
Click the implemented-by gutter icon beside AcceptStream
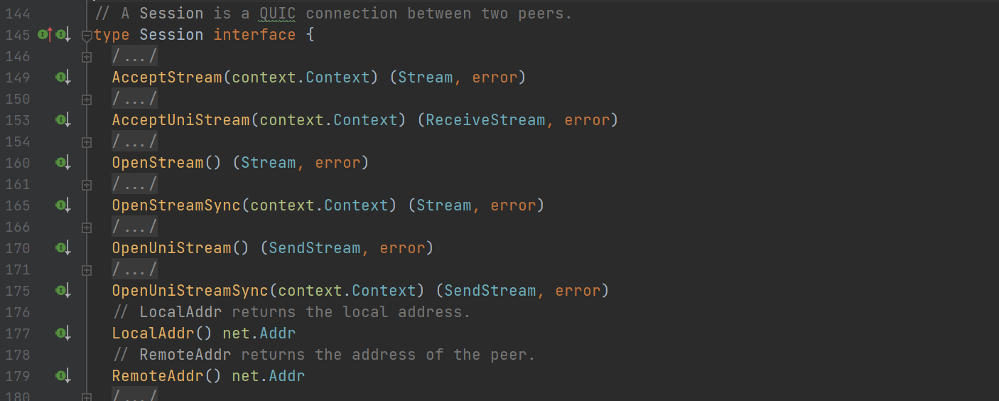pyautogui.click(x=63, y=77)
